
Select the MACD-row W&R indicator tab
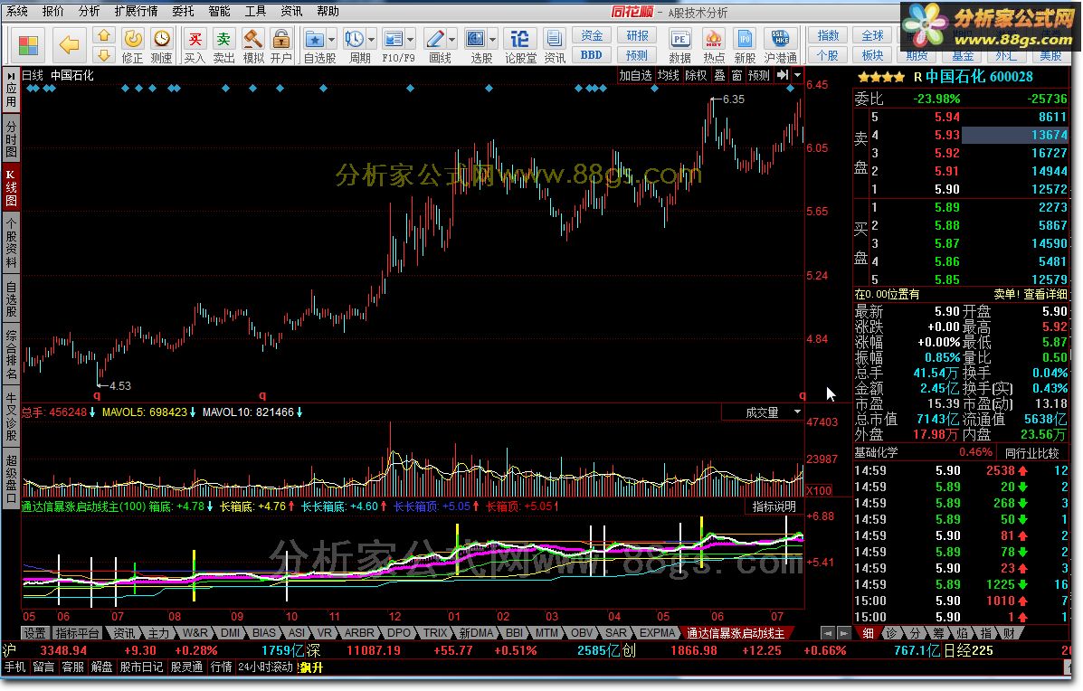pos(195,632)
